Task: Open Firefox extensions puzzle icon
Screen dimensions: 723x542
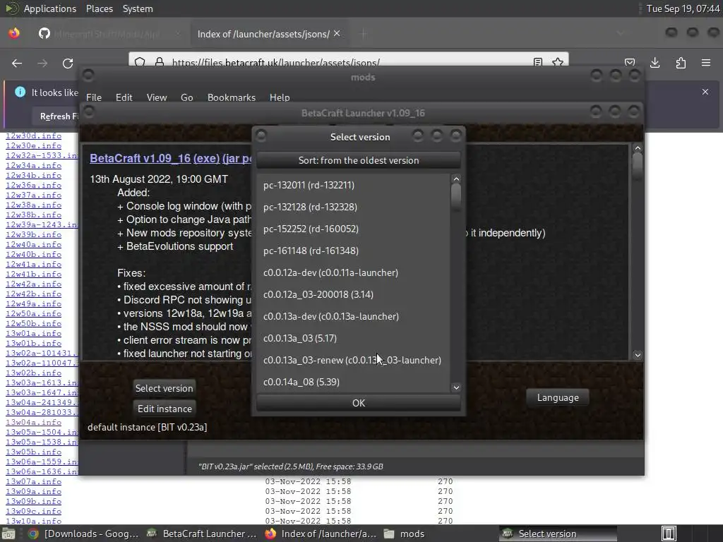Action: (x=681, y=63)
